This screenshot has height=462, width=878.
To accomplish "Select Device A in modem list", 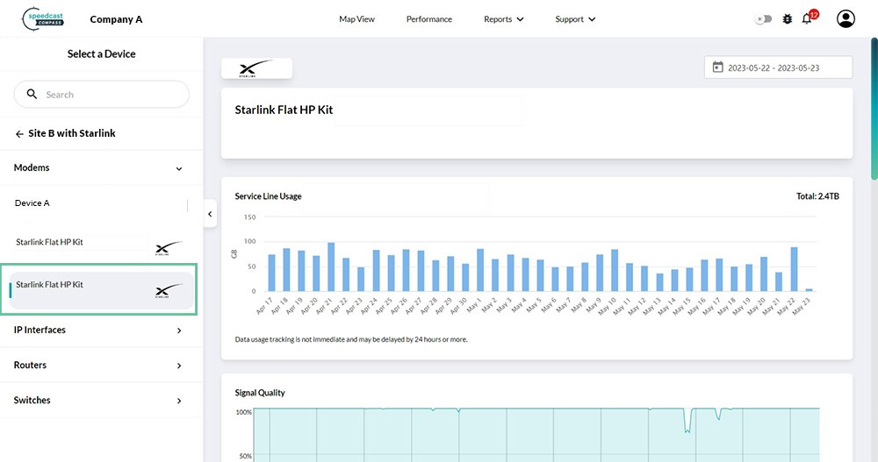I will point(32,203).
